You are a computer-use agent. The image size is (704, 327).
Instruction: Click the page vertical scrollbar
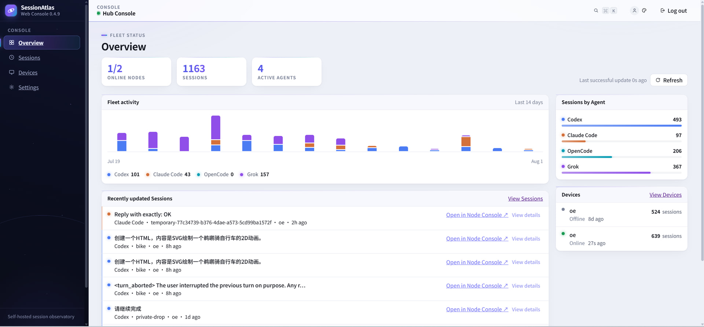[702, 132]
